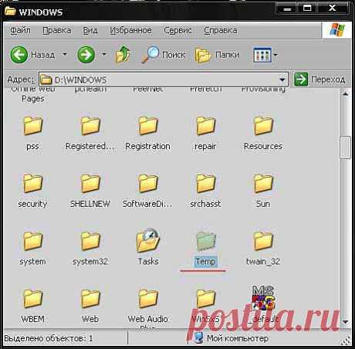Expand the address bar dropdown list
The image size is (355, 349).
pyautogui.click(x=282, y=80)
